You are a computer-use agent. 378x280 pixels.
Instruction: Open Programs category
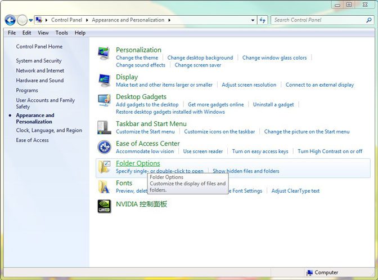[27, 91]
